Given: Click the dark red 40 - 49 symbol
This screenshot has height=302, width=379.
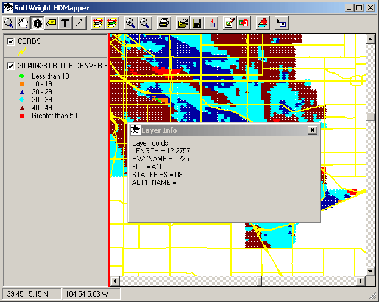Looking at the screenshot, I should coord(22,108).
